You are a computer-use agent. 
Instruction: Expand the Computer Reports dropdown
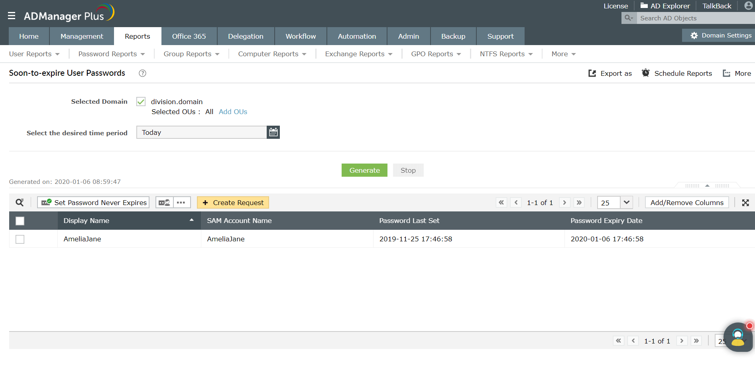[272, 54]
